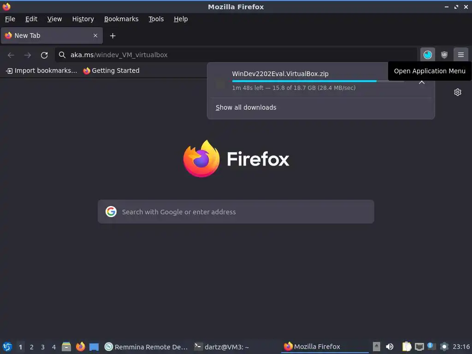Viewport: 472px width, 354px height.
Task: Click the power management tray icon
Action: click(x=444, y=347)
